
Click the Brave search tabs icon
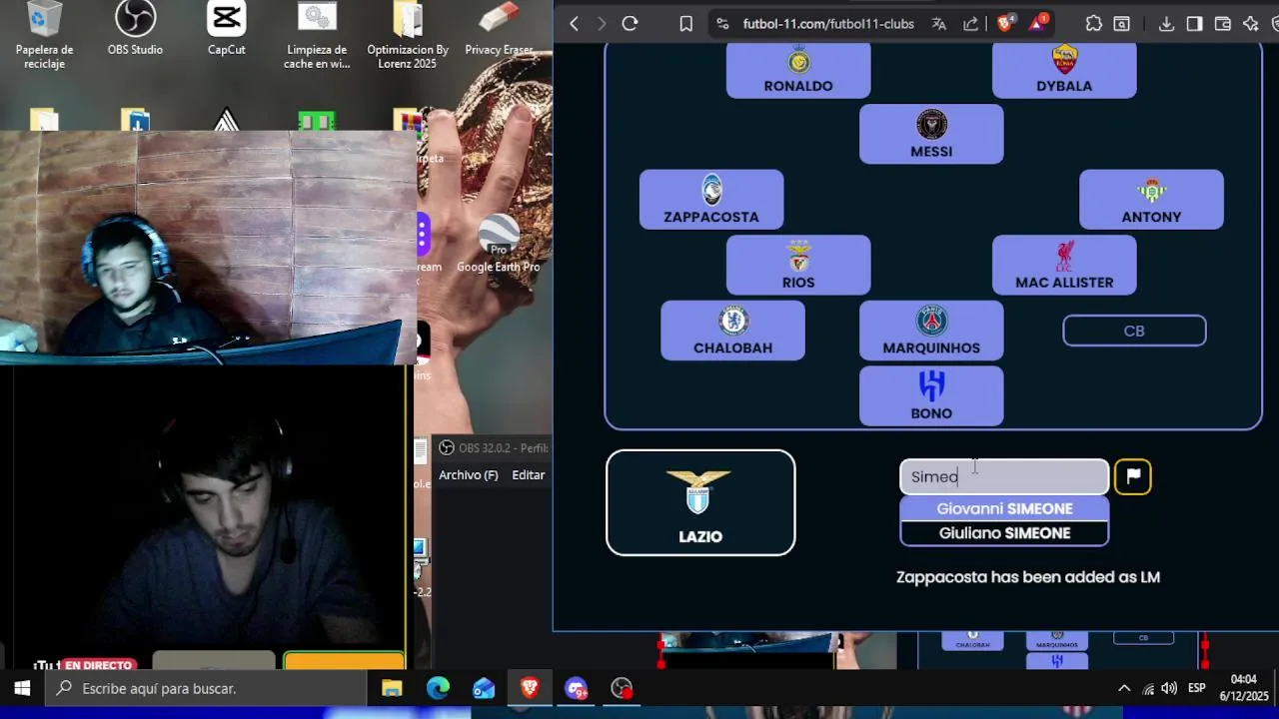[x=1122, y=24]
